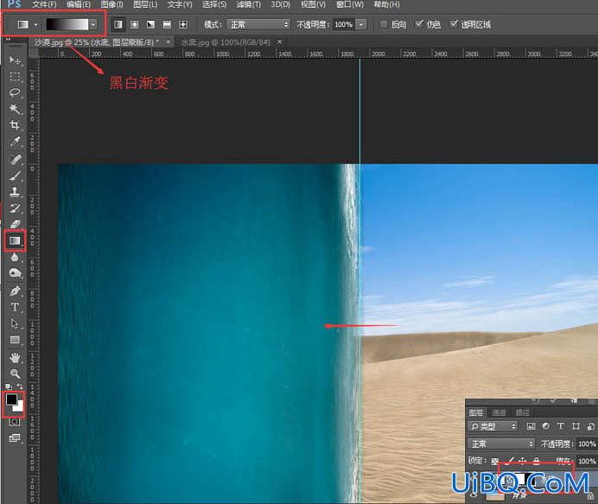This screenshot has height=504, width=598.
Task: Select the Horizontal Type tool
Action: [x=15, y=307]
